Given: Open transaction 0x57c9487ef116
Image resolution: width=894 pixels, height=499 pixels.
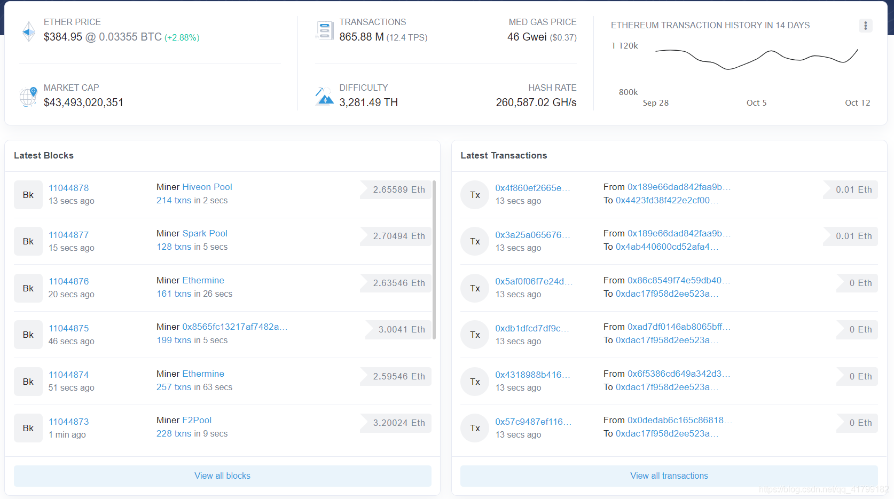Looking at the screenshot, I should [x=533, y=422].
